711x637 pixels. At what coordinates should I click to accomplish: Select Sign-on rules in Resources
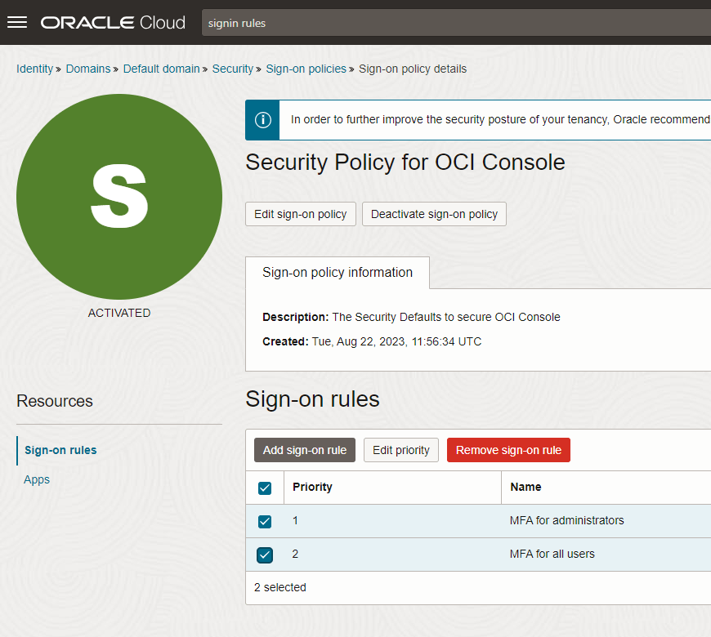(x=60, y=450)
